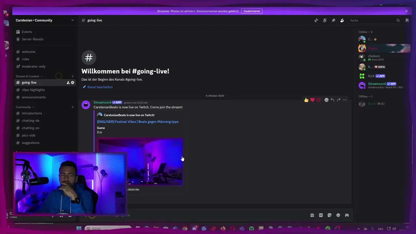Open Carstenian Community server dropdown
416x234 pixels.
pos(45,20)
